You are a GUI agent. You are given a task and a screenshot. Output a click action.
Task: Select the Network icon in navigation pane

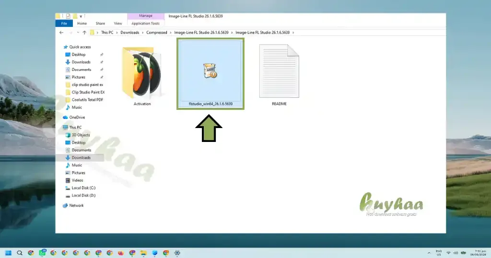click(x=65, y=206)
